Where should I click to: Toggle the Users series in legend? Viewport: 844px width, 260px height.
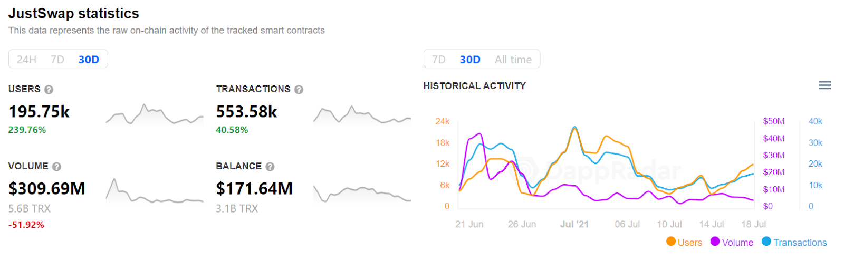point(690,243)
